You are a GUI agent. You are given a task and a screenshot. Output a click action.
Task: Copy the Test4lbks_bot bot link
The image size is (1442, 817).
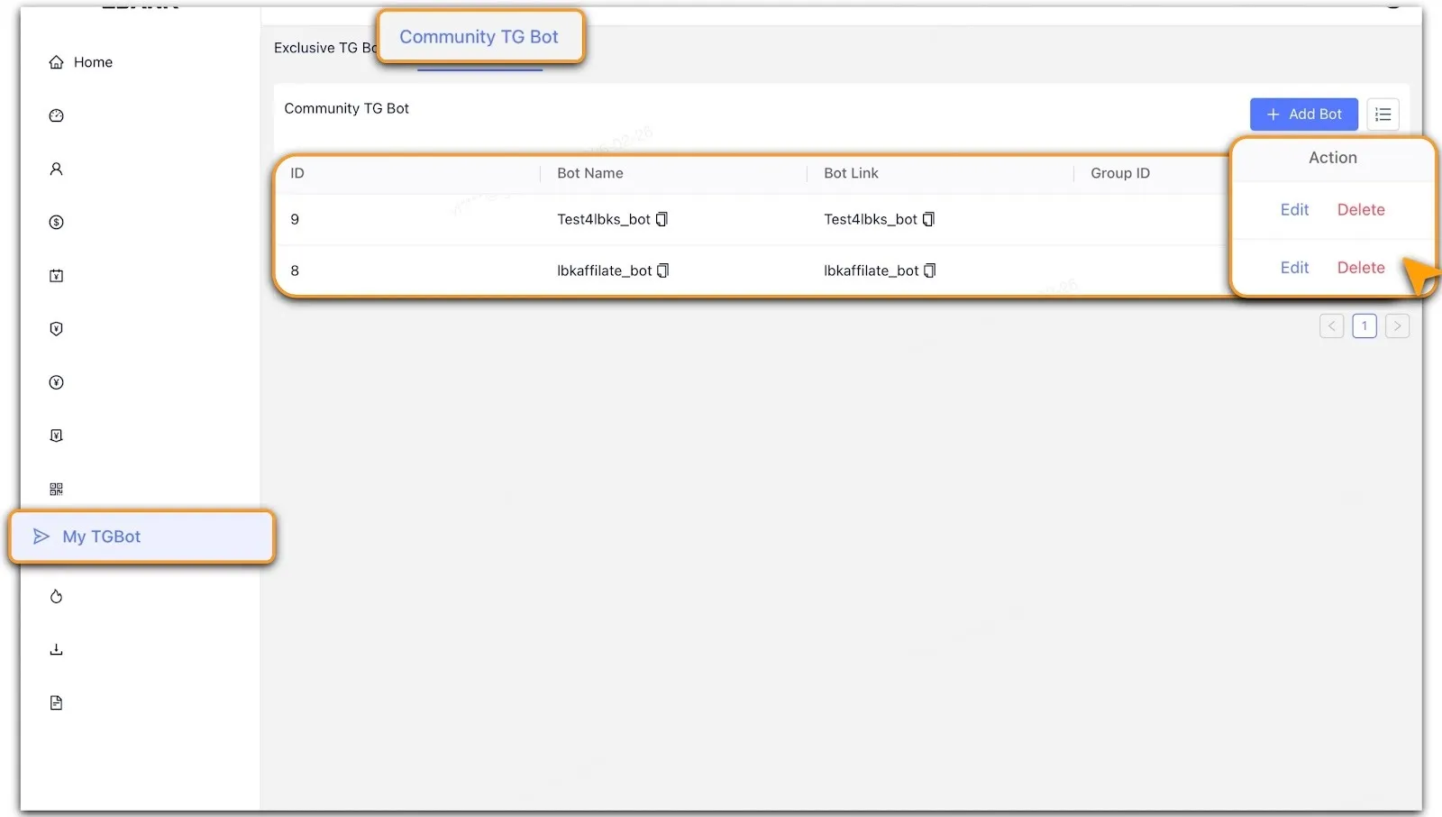pyautogui.click(x=928, y=219)
